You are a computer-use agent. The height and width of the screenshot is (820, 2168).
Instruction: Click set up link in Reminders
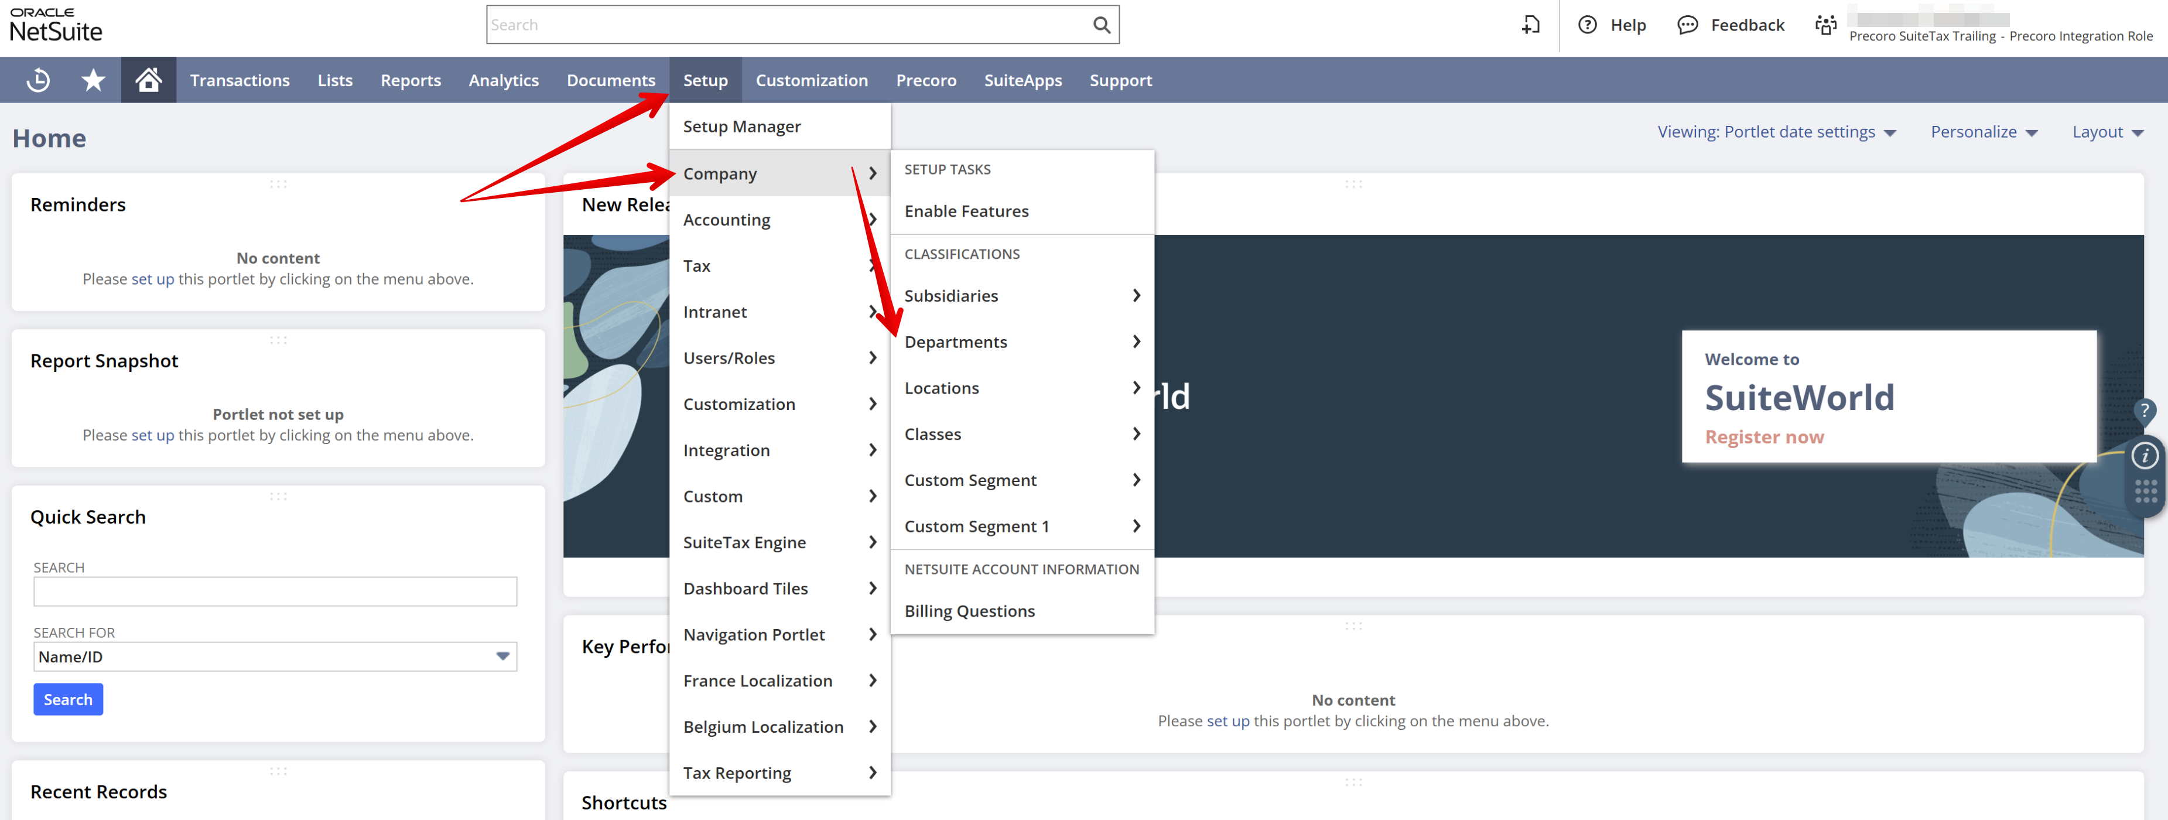click(152, 279)
